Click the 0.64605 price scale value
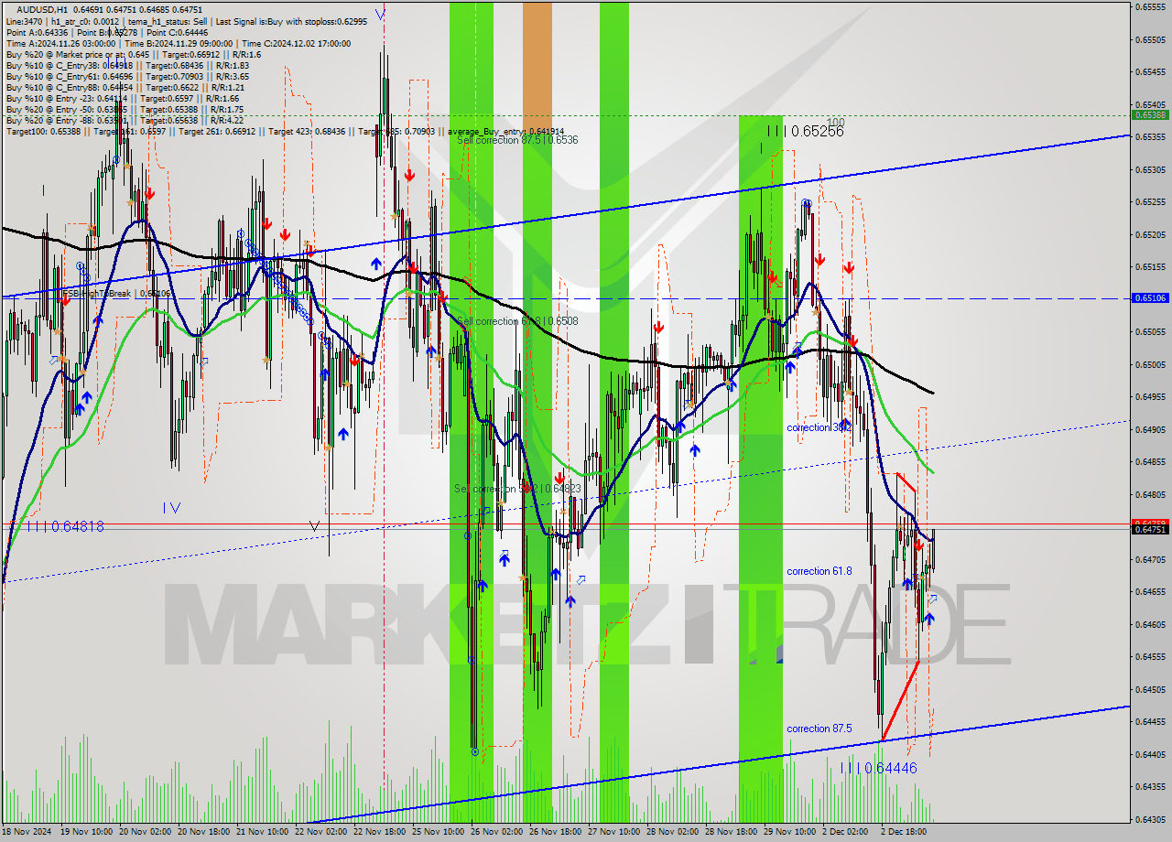Screen dimensions: 1172x842 pyautogui.click(x=1149, y=624)
